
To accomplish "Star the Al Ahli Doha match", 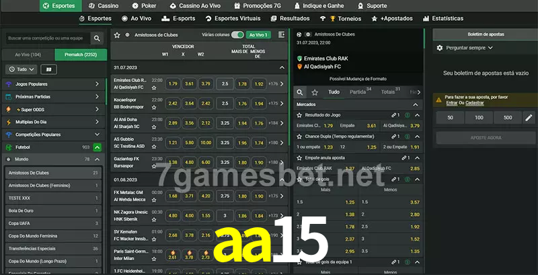I will point(154,127).
